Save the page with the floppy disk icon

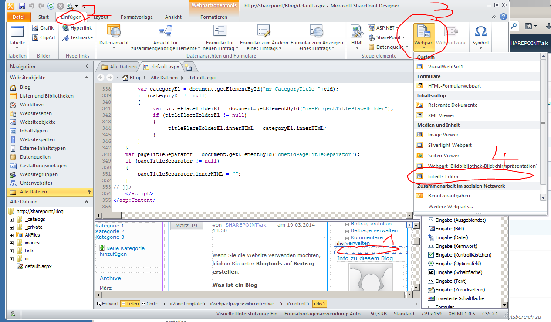pyautogui.click(x=22, y=6)
